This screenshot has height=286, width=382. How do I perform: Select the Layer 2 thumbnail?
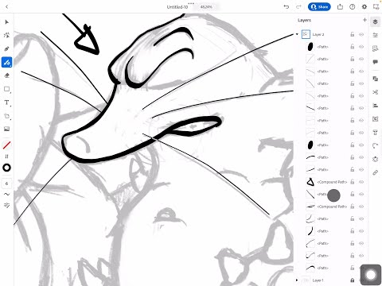pos(306,34)
